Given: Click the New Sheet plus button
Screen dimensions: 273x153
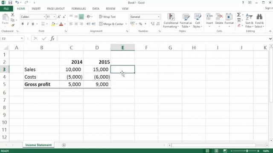Looking at the screenshot, I should [64, 145].
